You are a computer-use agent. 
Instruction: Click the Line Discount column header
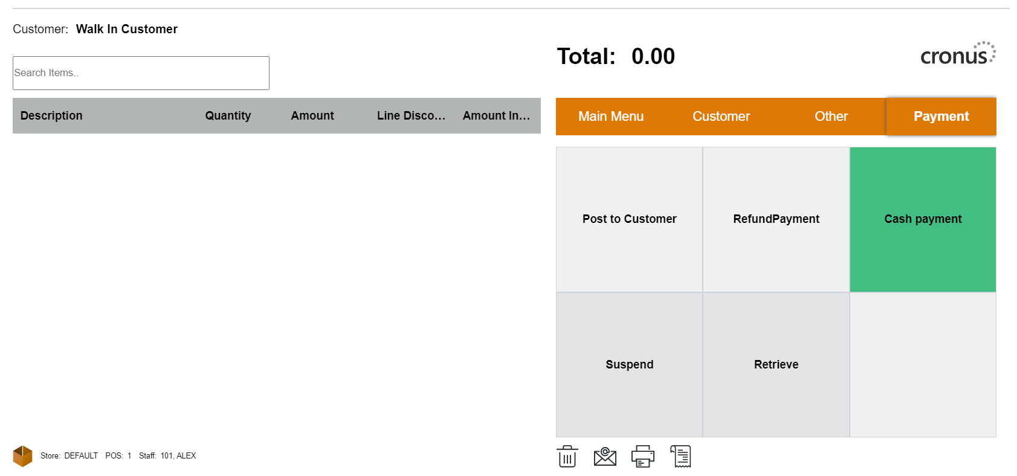411,116
